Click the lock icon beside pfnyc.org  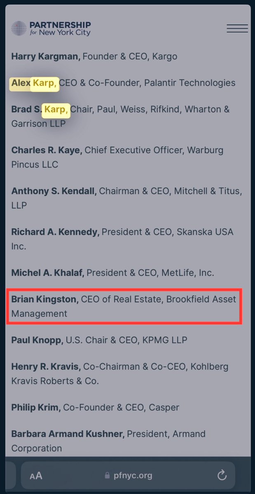(108, 476)
